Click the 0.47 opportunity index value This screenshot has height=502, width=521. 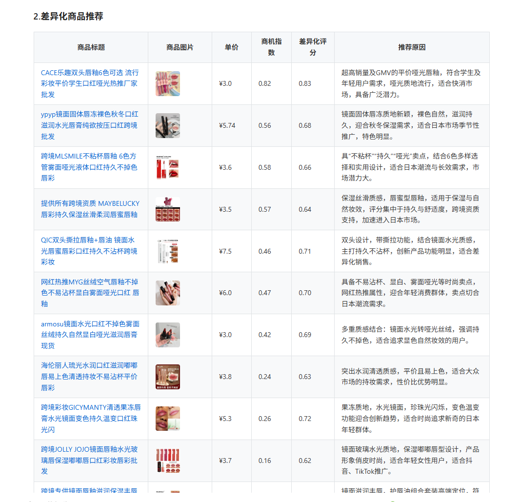pyautogui.click(x=265, y=293)
